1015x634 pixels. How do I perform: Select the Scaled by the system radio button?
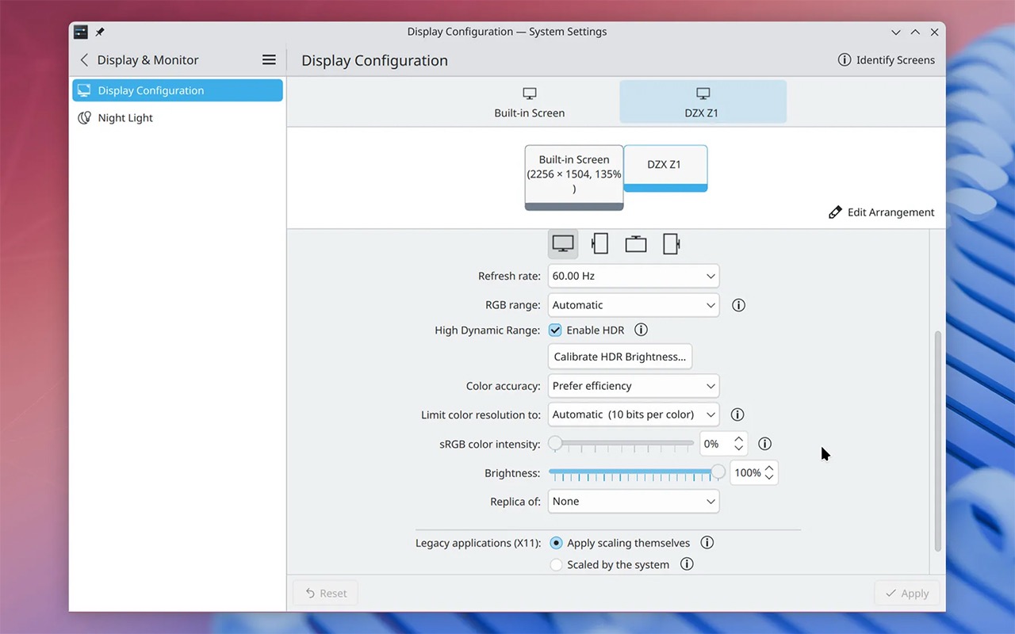(556, 564)
